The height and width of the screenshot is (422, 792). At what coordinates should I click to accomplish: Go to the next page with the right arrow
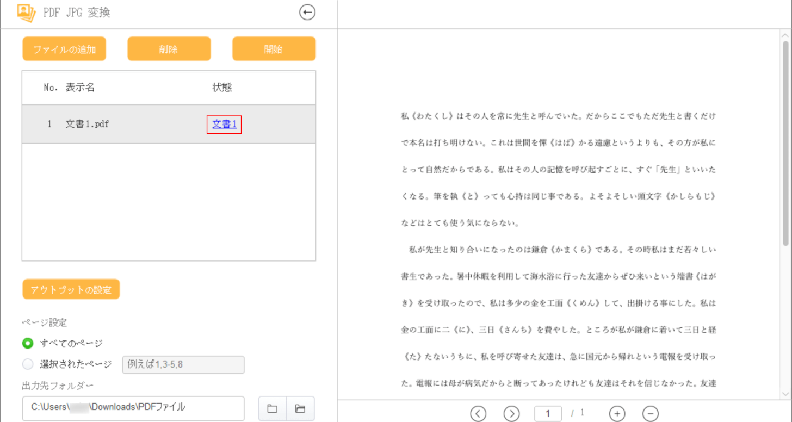[x=511, y=414]
